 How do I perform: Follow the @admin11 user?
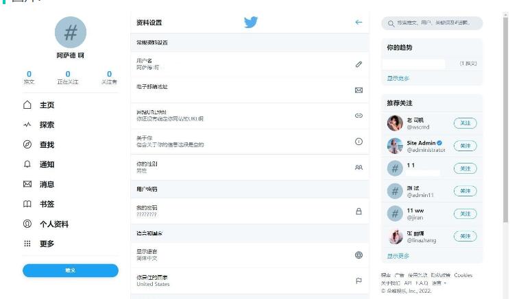tap(465, 191)
